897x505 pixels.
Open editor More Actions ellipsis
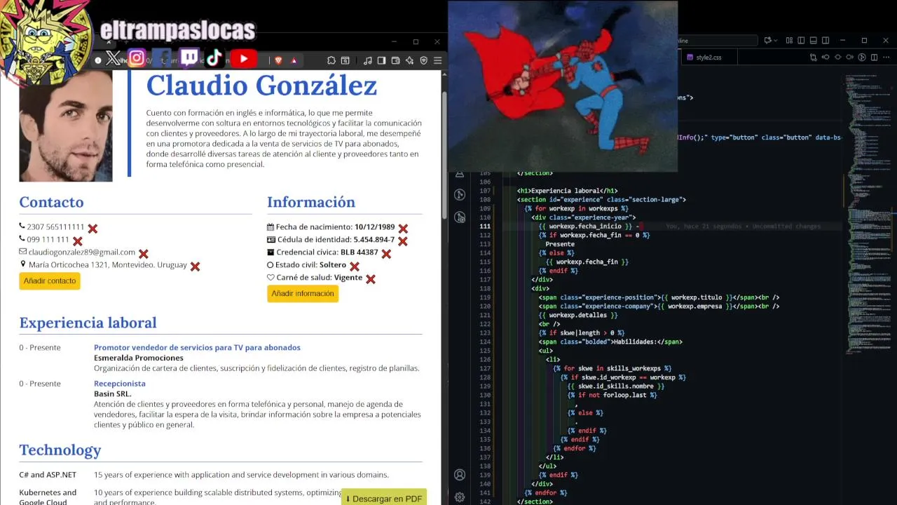point(886,58)
